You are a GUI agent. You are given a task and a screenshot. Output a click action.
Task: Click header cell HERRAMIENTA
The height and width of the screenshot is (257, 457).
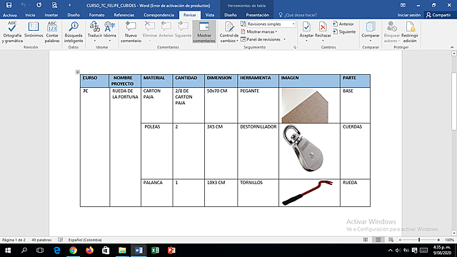(256, 78)
